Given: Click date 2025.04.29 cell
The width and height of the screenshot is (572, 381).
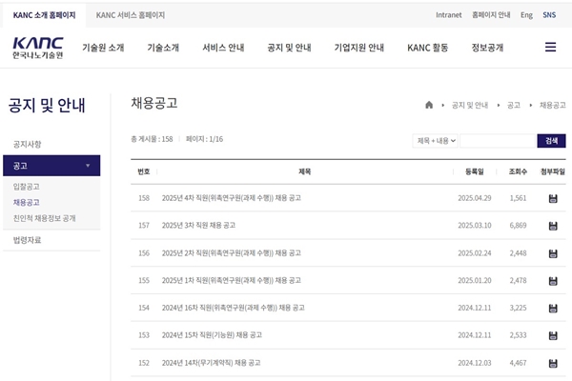Looking at the screenshot, I should click(475, 198).
